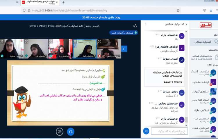Toggle the blue headphone audio button
The image size is (218, 139).
pos(71,132)
